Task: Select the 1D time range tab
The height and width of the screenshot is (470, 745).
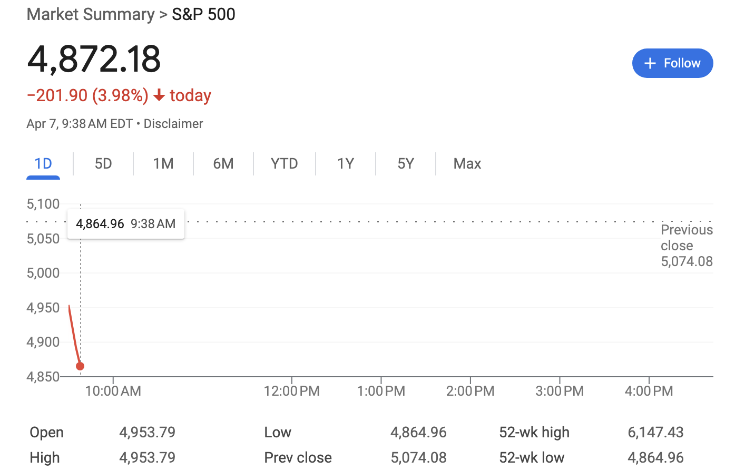Action: click(x=43, y=164)
